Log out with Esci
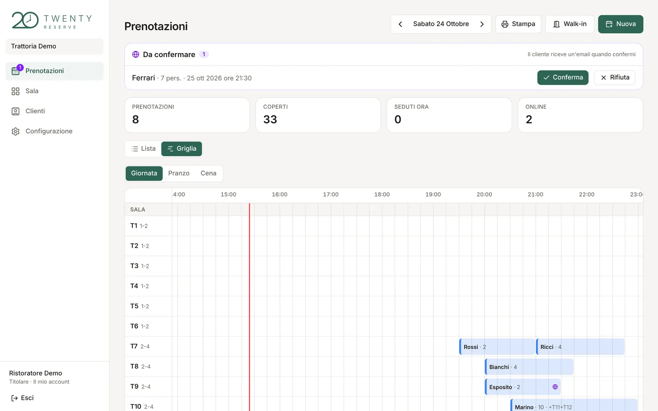 22,398
